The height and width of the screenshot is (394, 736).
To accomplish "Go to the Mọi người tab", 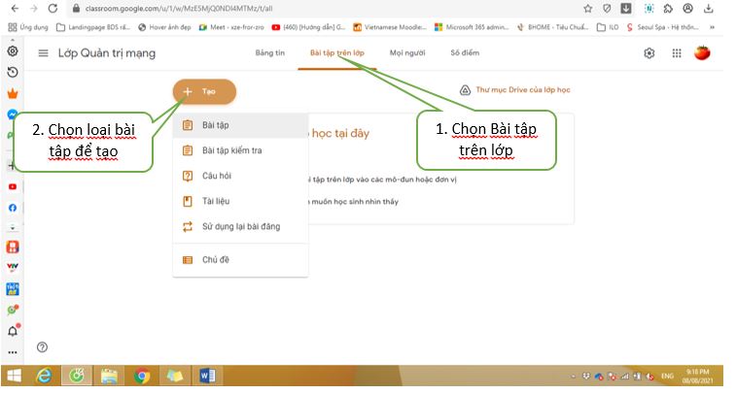I will coord(408,53).
